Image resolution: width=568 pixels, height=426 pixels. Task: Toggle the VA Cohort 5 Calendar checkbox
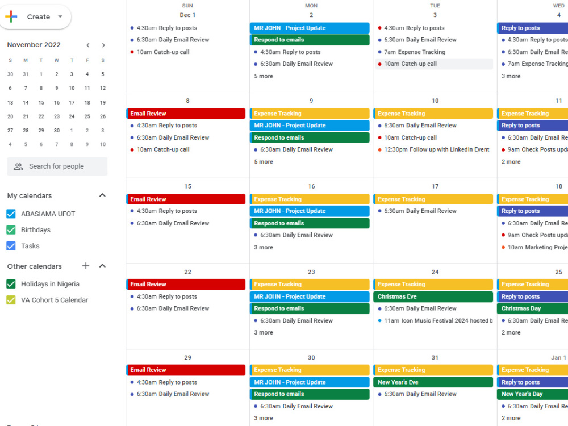click(11, 300)
